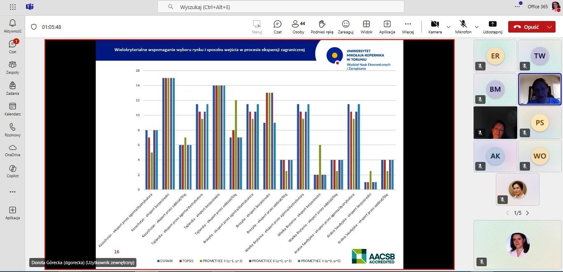The image size is (563, 272).
Task: Select the ER participant tile
Action: pyautogui.click(x=495, y=56)
